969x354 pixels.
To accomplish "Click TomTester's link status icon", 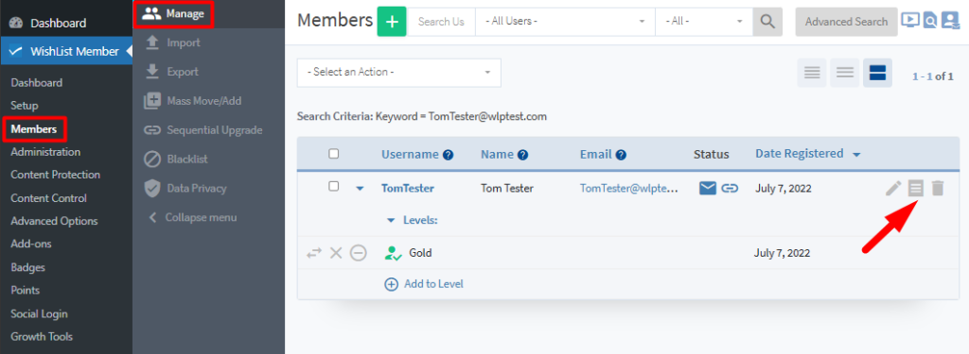I will [x=730, y=188].
